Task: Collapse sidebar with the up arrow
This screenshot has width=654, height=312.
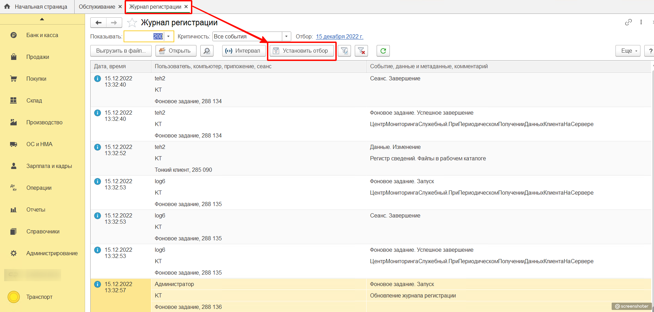Action: [x=42, y=19]
